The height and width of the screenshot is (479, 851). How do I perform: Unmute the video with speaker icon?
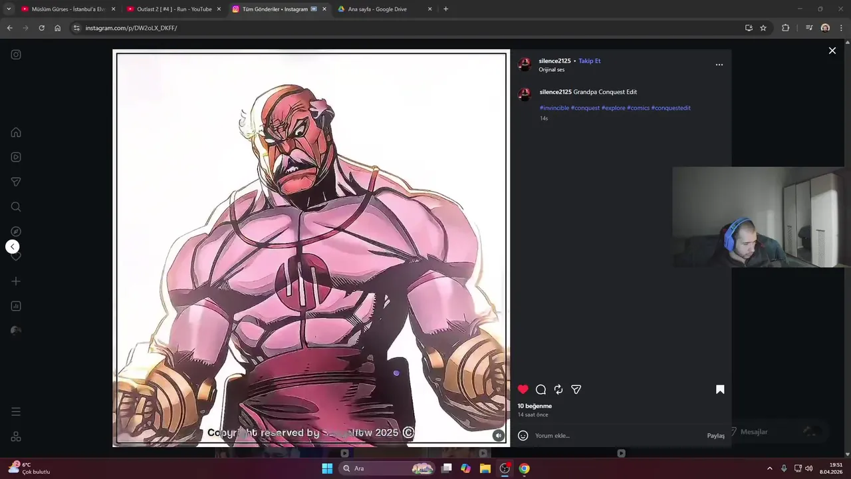pyautogui.click(x=498, y=435)
